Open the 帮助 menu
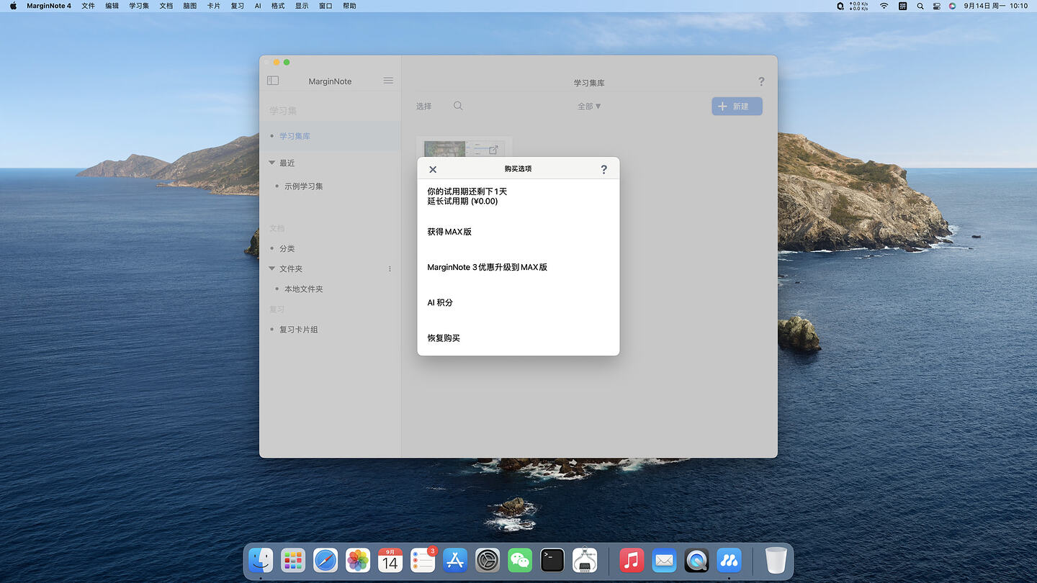This screenshot has width=1037, height=583. [349, 6]
